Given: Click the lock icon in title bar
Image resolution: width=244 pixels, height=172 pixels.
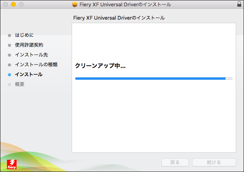Looking at the screenshot, I should coord(239,4).
